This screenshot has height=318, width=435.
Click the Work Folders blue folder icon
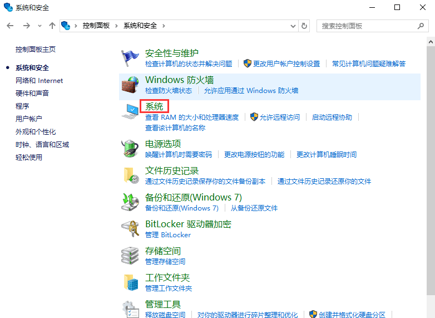pos(130,282)
